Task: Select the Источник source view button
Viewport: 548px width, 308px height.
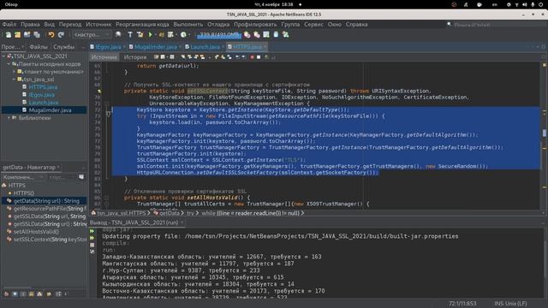Action: 104,57
